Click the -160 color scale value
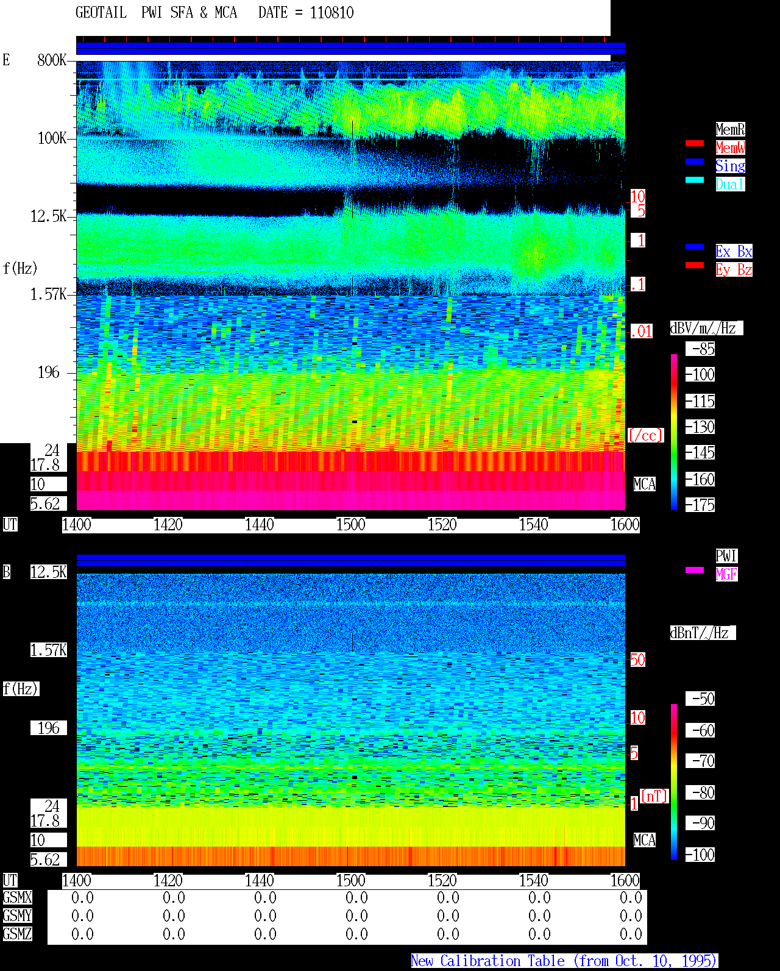Screen dimensions: 780x971 700,479
